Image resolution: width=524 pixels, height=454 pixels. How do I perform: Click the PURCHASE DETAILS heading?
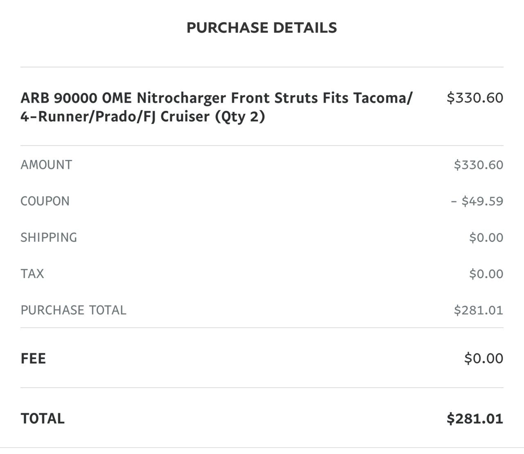[262, 27]
